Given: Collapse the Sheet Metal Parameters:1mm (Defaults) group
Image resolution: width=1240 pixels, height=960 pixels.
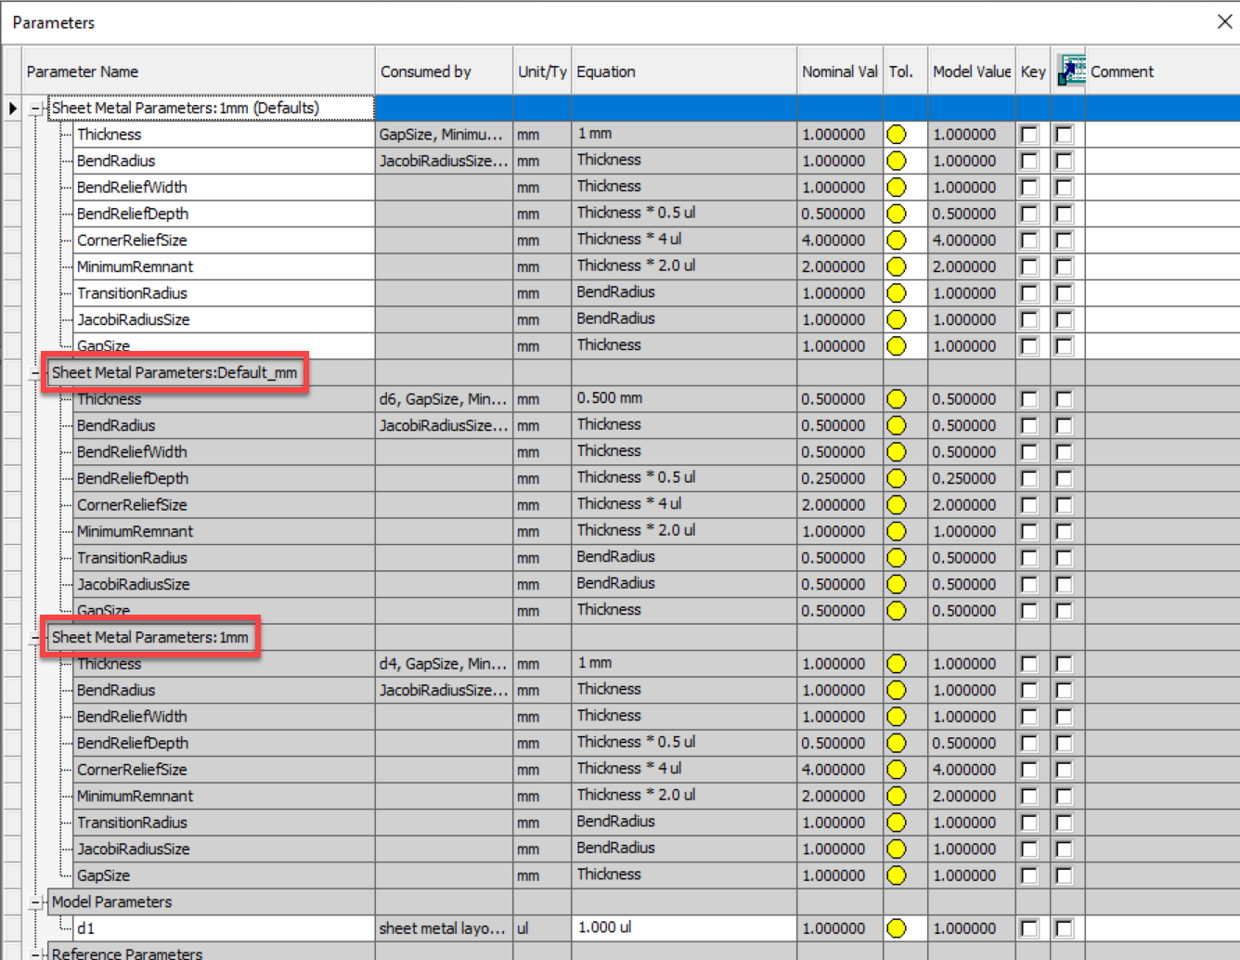Looking at the screenshot, I should coord(35,108).
